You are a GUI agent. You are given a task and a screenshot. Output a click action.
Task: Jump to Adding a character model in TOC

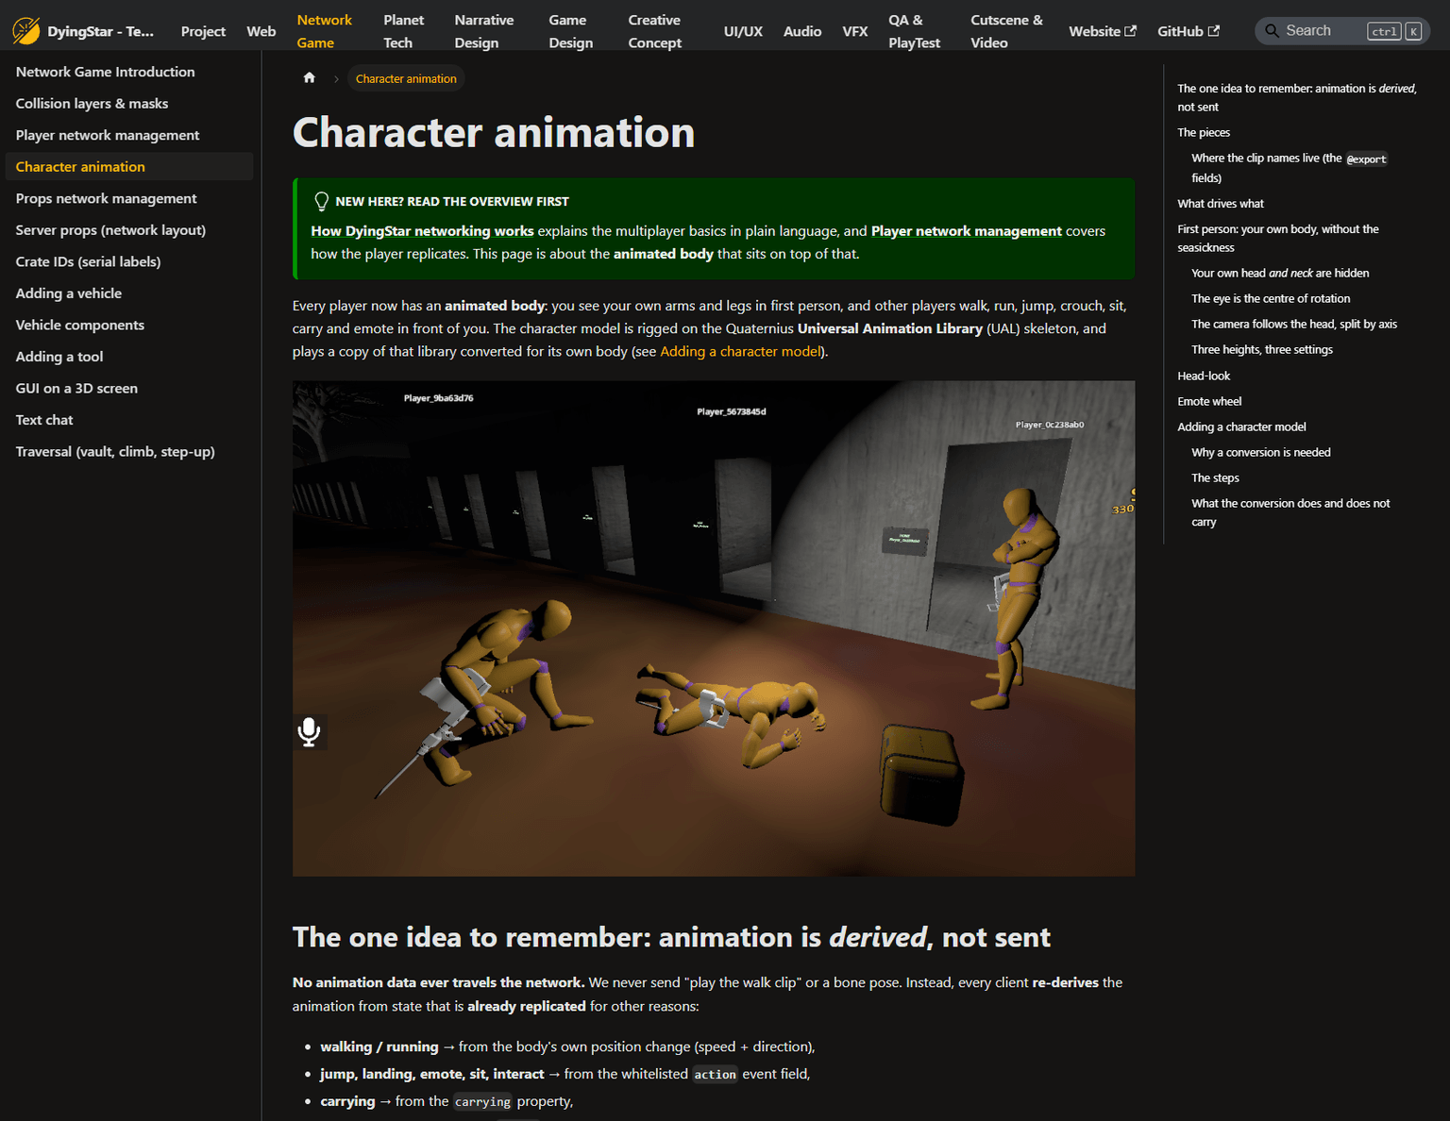pyautogui.click(x=1241, y=427)
